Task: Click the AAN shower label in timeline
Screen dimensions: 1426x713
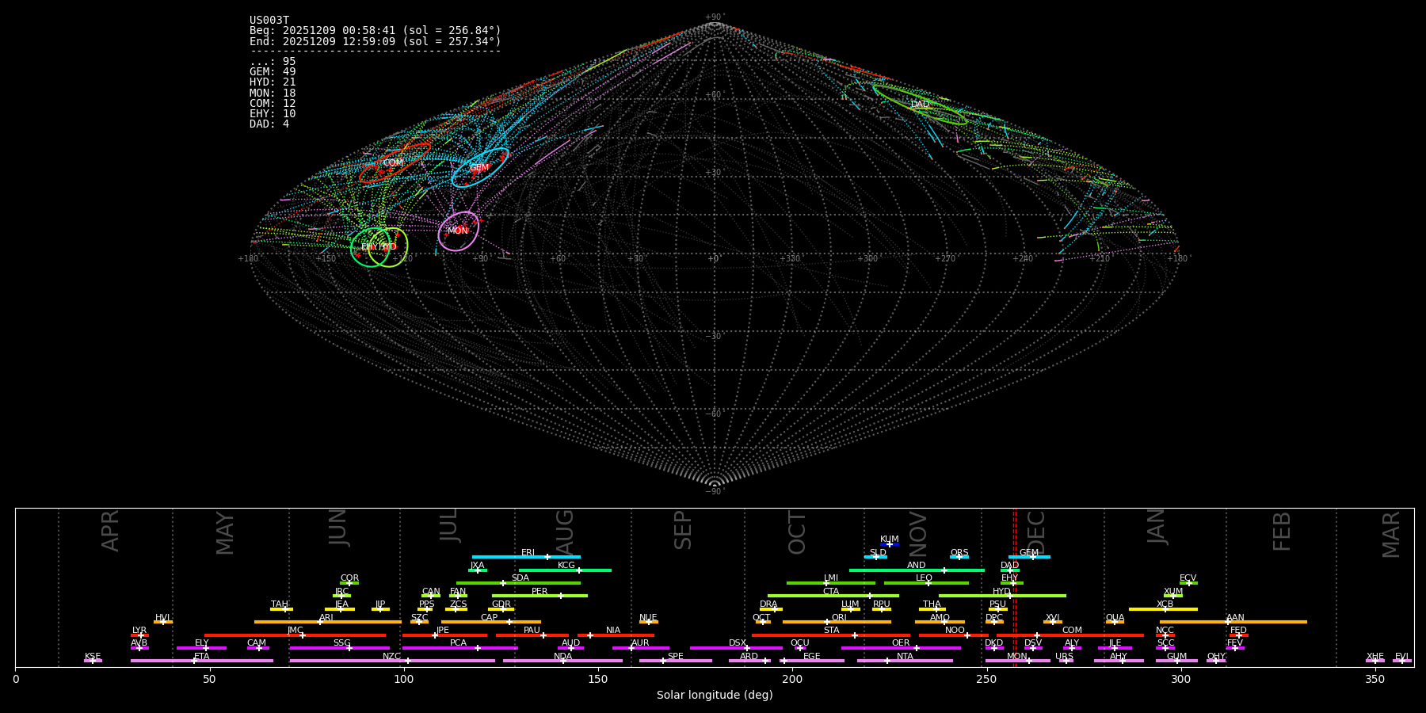Action: click(1236, 618)
